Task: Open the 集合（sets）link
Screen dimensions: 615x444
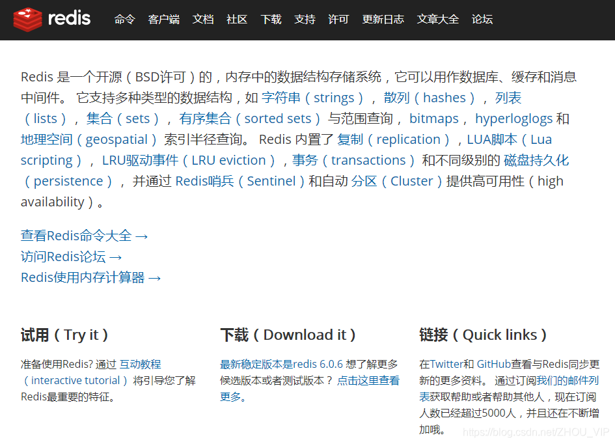Action: (123, 118)
